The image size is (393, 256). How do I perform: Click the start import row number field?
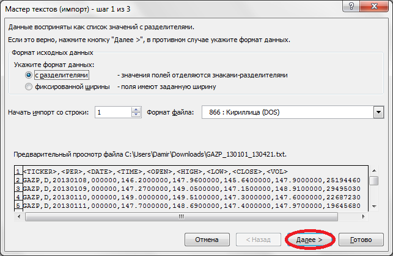(112, 112)
